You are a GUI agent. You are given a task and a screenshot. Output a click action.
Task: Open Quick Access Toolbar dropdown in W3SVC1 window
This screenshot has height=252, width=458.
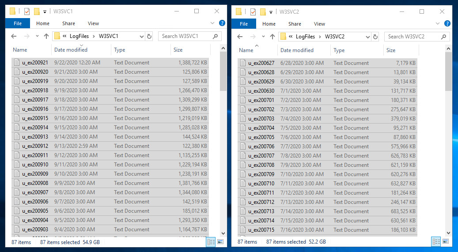coord(45,11)
